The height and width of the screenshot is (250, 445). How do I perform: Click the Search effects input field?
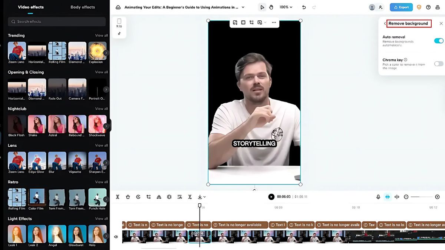(57, 22)
